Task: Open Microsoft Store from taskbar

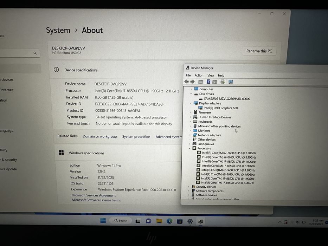Action: (180, 221)
